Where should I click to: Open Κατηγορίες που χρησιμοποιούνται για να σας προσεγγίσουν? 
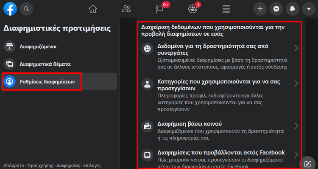(219, 85)
